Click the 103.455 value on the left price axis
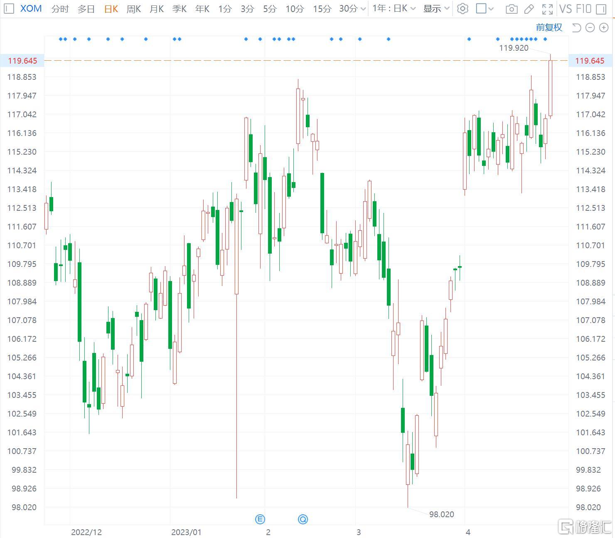This screenshot has width=615, height=538. pos(22,395)
